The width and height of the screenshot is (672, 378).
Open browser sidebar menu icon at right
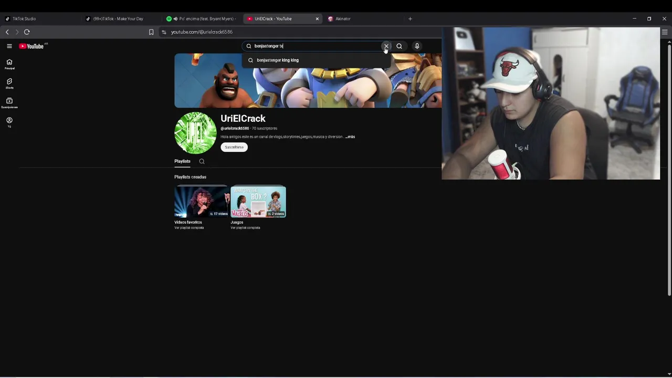(665, 32)
